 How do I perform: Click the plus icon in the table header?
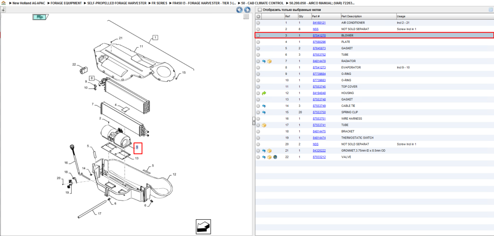[x=258, y=16]
